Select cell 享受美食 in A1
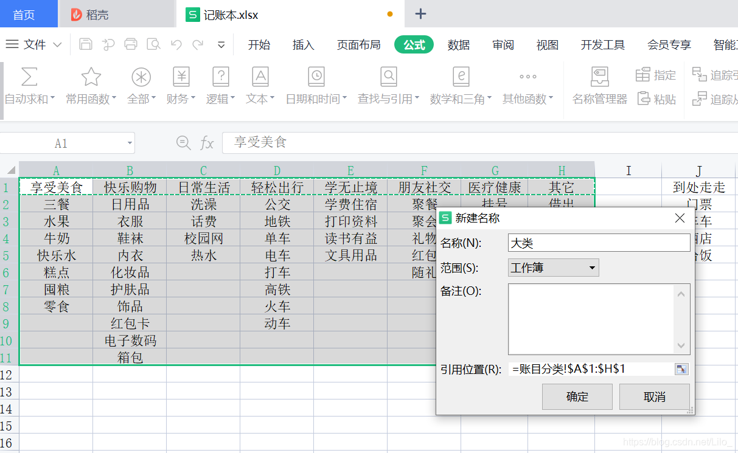The height and width of the screenshot is (453, 738). click(56, 187)
